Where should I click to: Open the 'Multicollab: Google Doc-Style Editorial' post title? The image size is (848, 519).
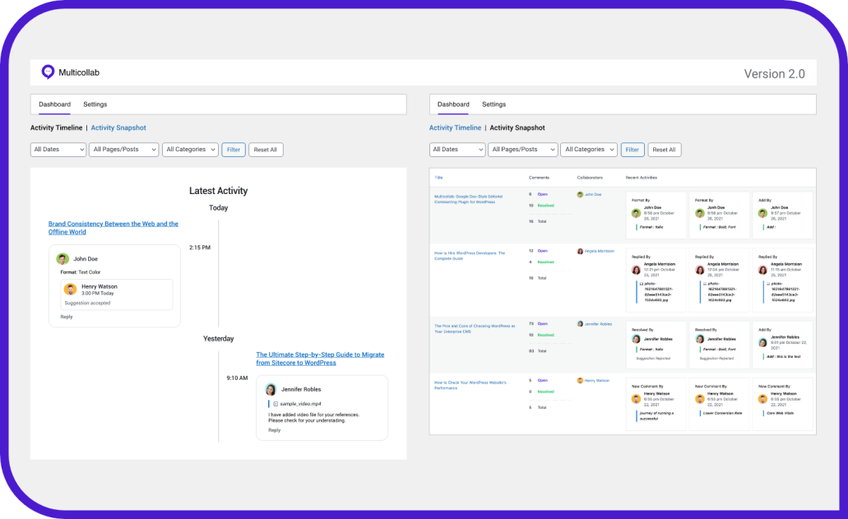click(468, 199)
